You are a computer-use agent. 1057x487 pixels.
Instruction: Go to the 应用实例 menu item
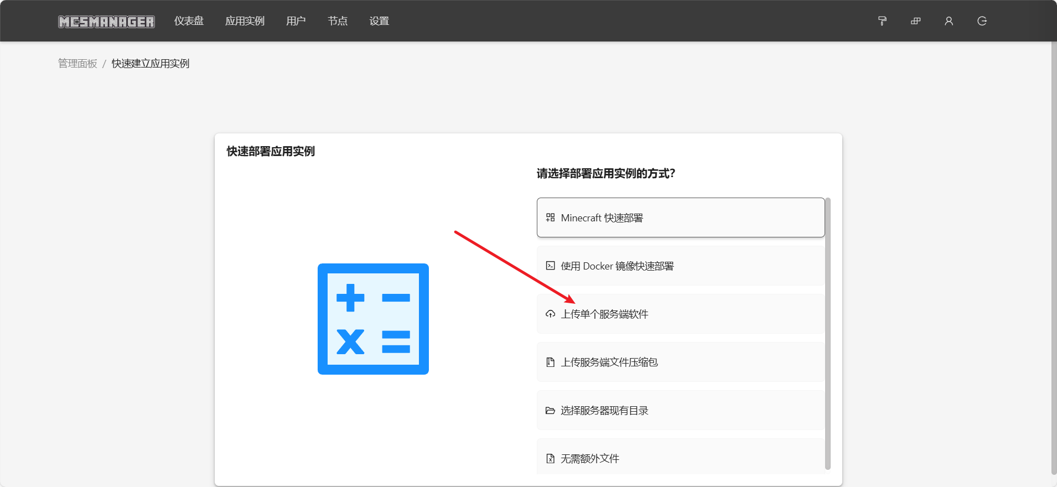click(245, 21)
